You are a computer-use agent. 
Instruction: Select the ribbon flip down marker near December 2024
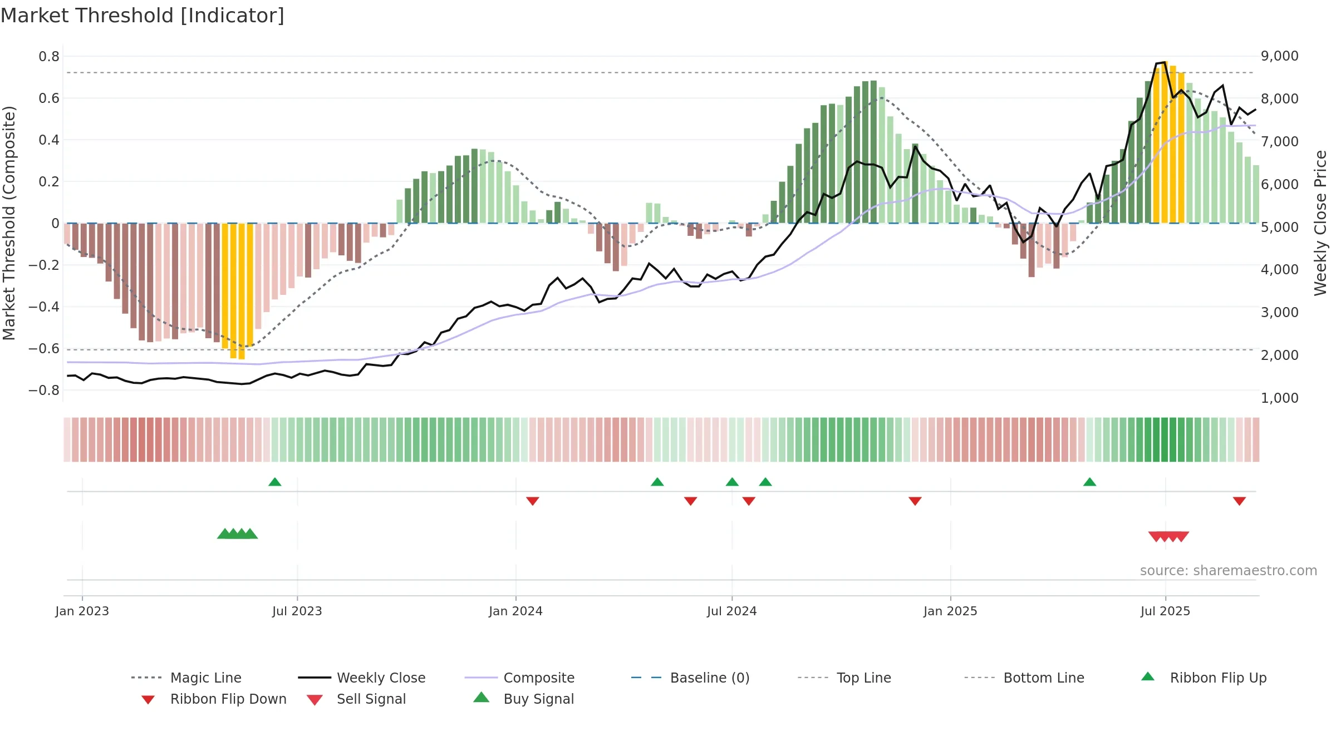pos(915,501)
